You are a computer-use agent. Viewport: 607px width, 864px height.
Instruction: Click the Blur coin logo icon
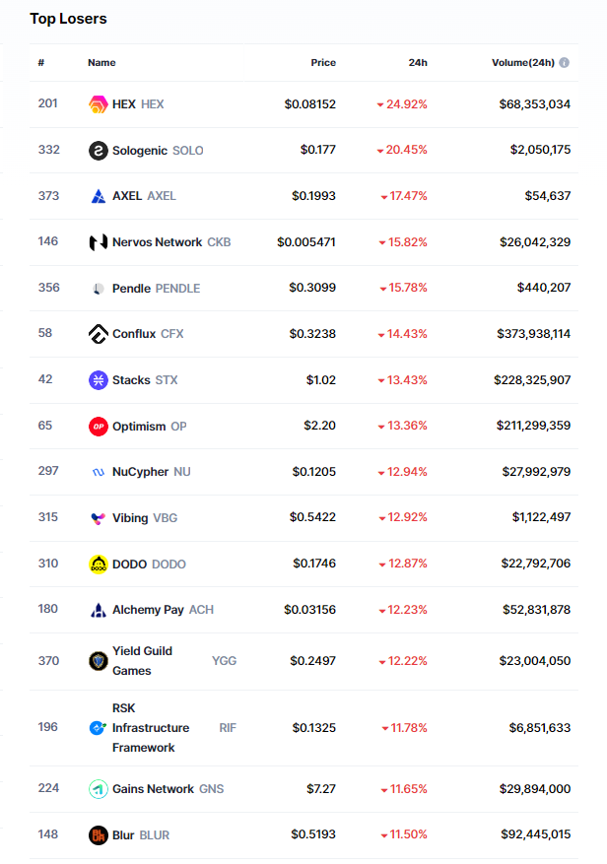pos(98,835)
